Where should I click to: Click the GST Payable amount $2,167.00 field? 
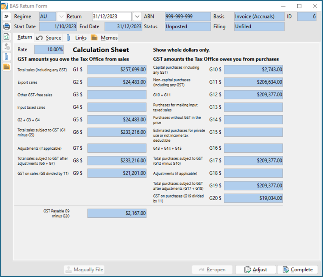[x=117, y=213]
